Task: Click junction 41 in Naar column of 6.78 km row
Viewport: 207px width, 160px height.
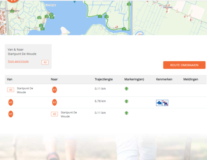Action: point(54,103)
